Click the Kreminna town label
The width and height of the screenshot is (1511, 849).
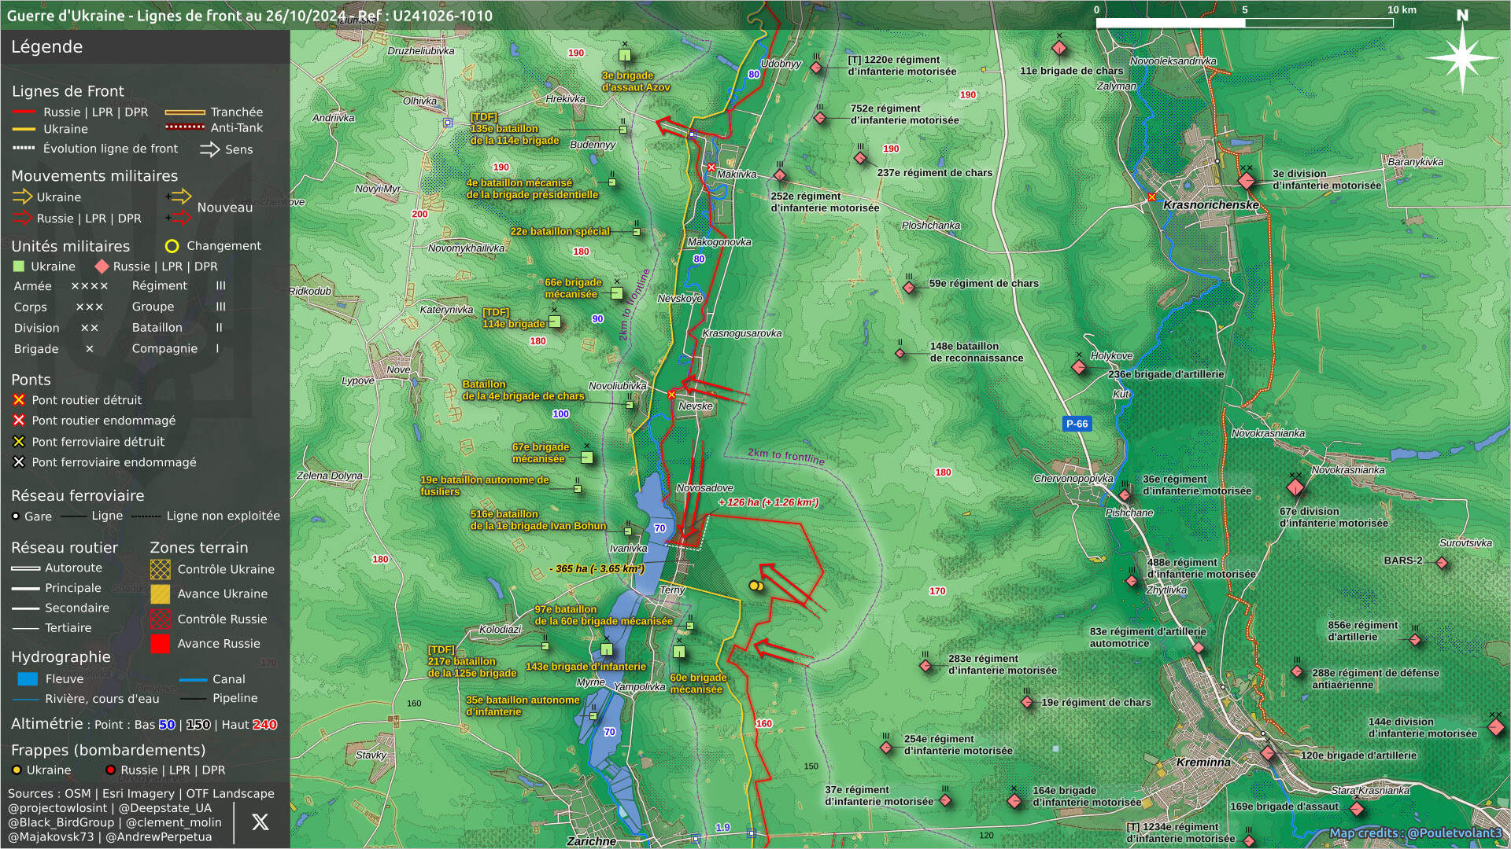pyautogui.click(x=1203, y=763)
